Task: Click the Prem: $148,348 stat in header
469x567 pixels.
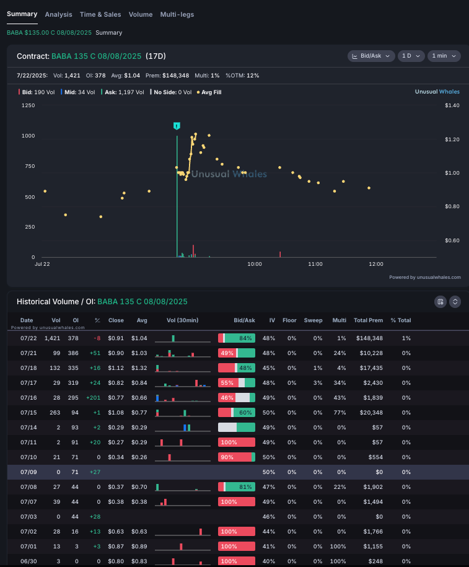Action: pyautogui.click(x=167, y=76)
